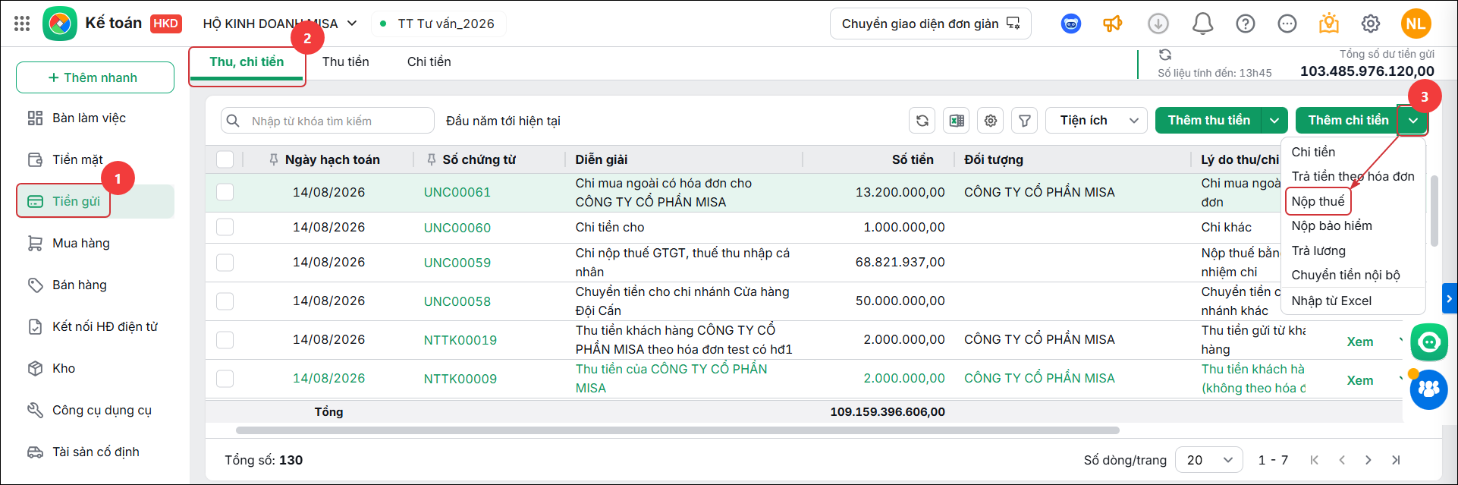1458x485 pixels.
Task: Go to first page icon
Action: point(1315,460)
